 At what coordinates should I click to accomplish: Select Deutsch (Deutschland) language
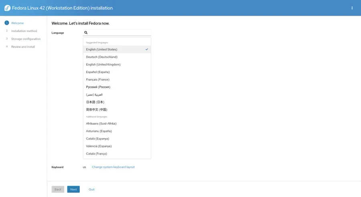[117, 57]
